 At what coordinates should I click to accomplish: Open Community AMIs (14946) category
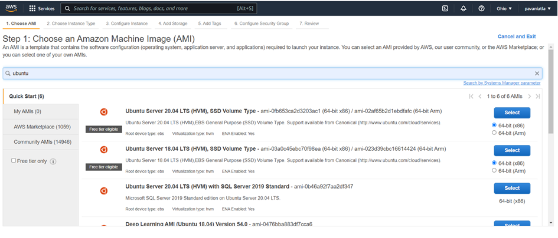pos(41,142)
